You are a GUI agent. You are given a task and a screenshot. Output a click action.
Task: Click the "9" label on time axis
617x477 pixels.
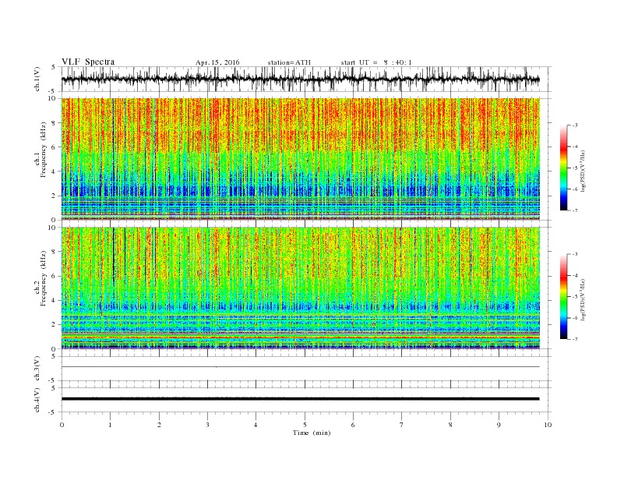pos(499,425)
